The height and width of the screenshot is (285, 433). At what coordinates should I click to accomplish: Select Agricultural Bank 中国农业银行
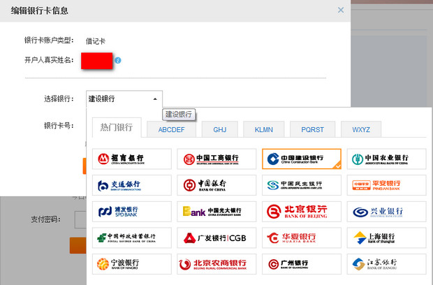386,159
